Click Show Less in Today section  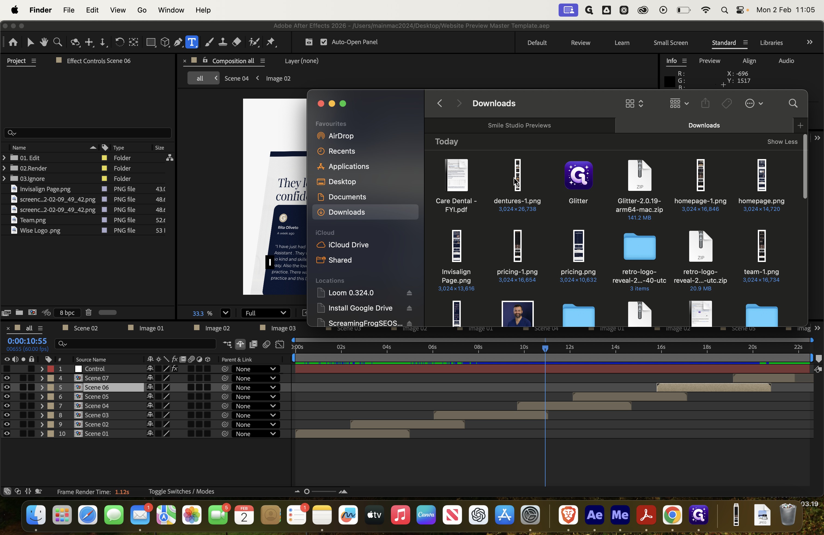[x=782, y=142]
